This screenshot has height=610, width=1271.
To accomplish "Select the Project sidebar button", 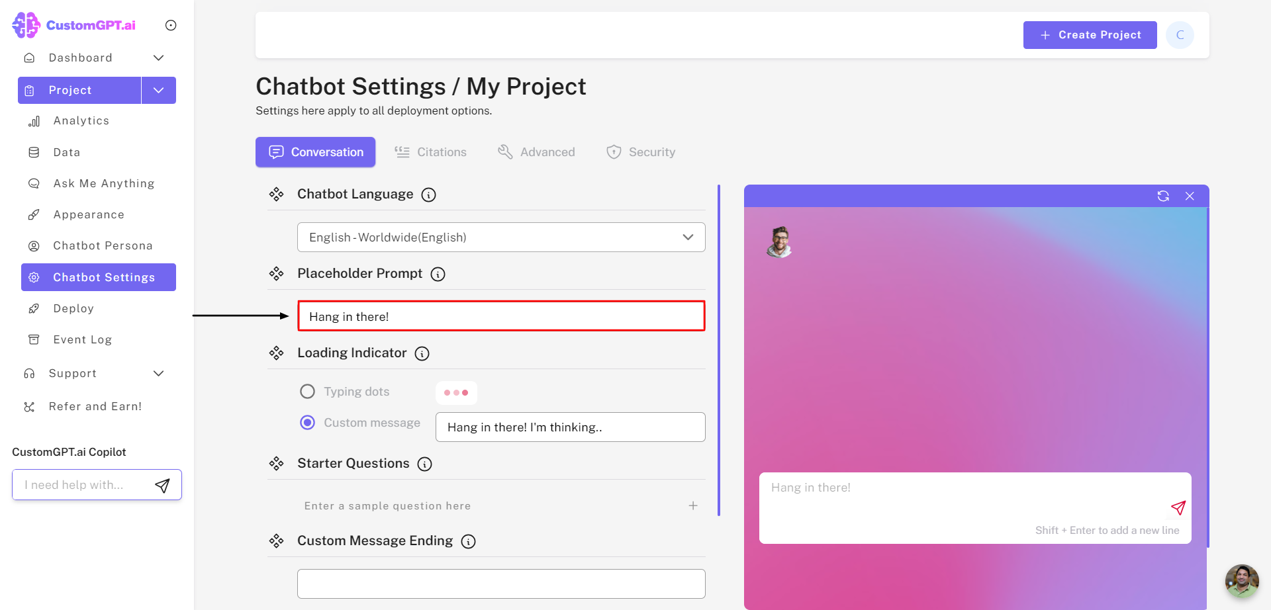I will 79,90.
